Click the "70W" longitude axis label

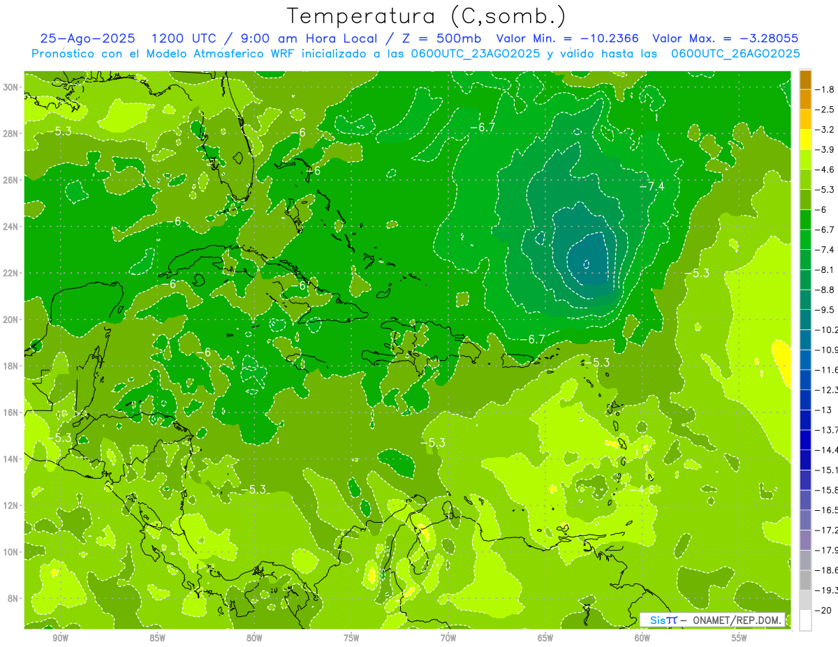tap(448, 637)
